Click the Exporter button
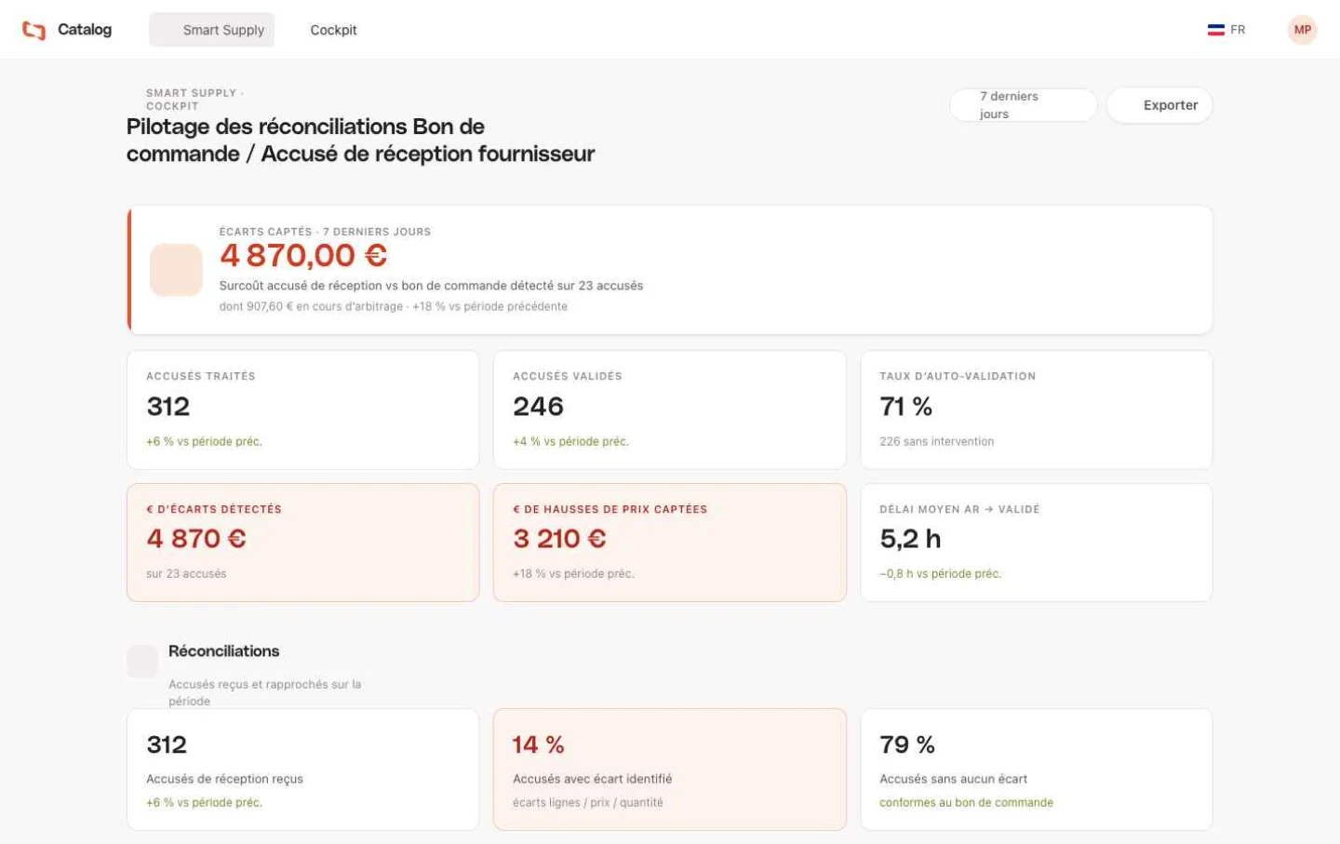This screenshot has width=1340, height=844. (x=1159, y=105)
